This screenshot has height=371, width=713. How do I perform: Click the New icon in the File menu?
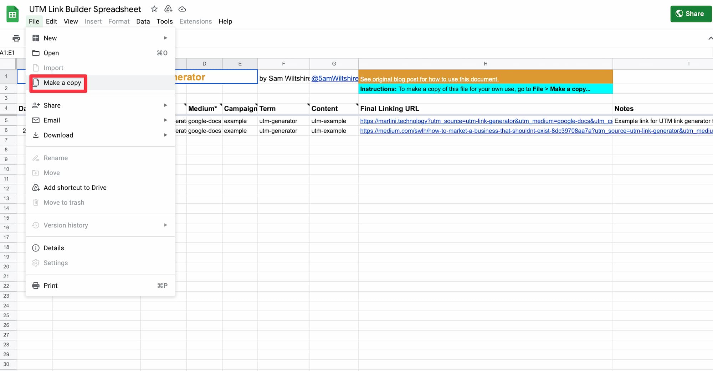click(36, 38)
